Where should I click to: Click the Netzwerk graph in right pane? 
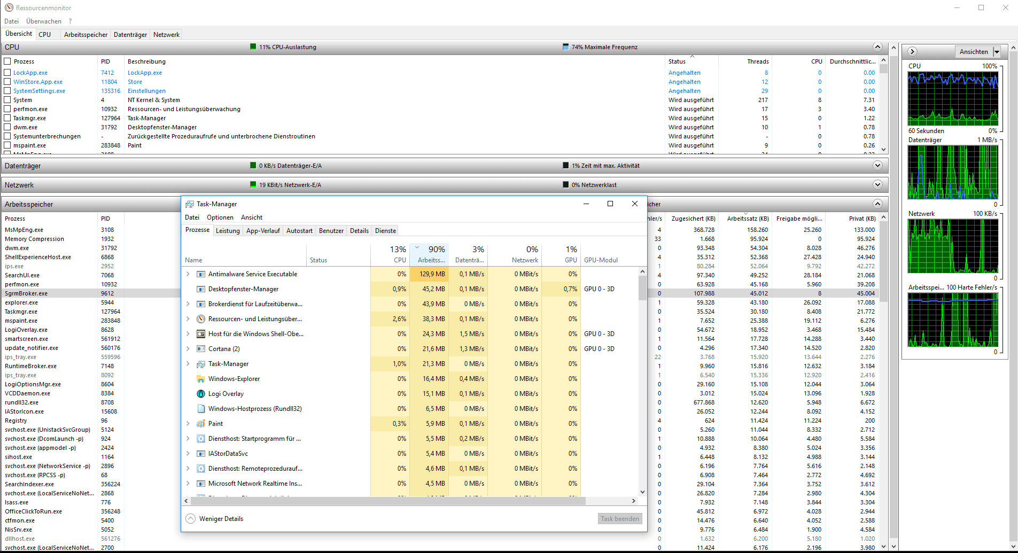pyautogui.click(x=953, y=246)
